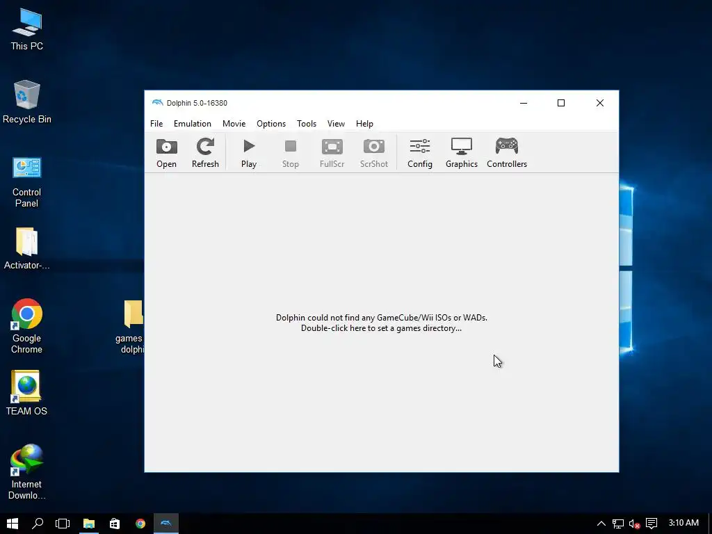The image size is (712, 534).
Task: Select the games dolphin folder on desktop
Action: pos(131,327)
